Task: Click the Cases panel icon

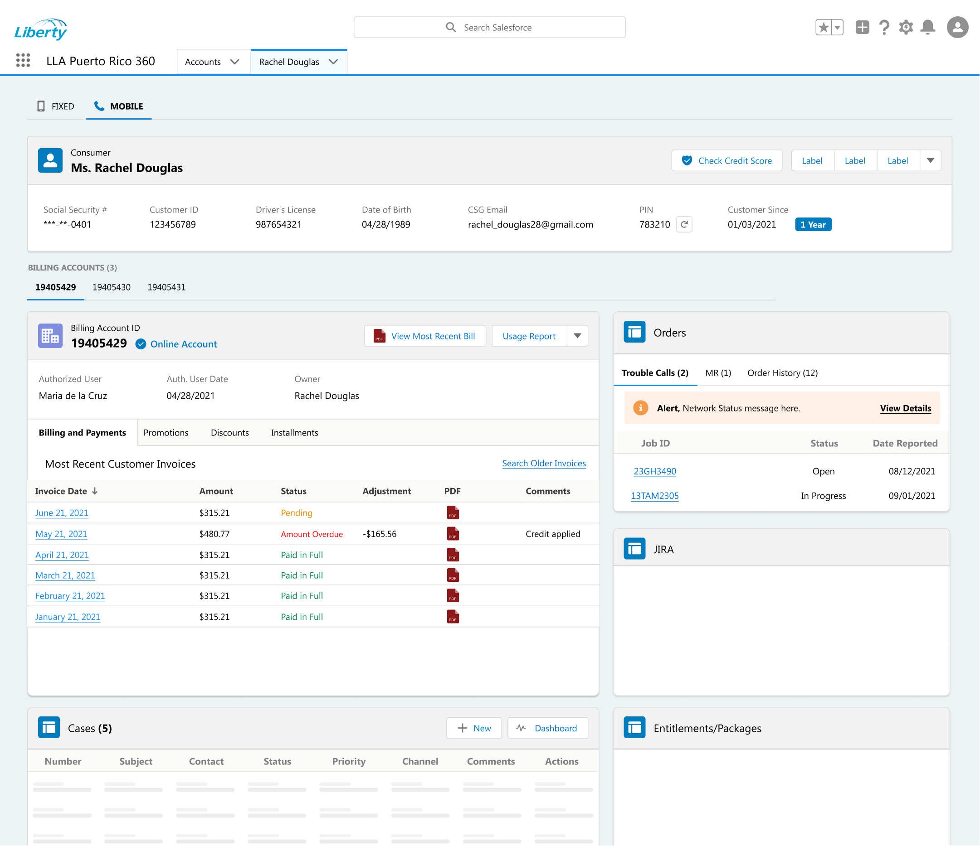Action: 49,728
